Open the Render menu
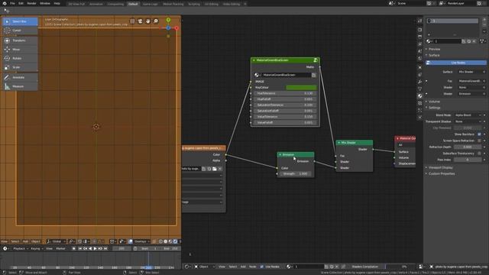 (31, 3)
